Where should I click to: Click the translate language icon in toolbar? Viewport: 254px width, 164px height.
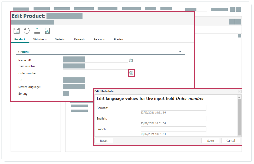(x=47, y=31)
